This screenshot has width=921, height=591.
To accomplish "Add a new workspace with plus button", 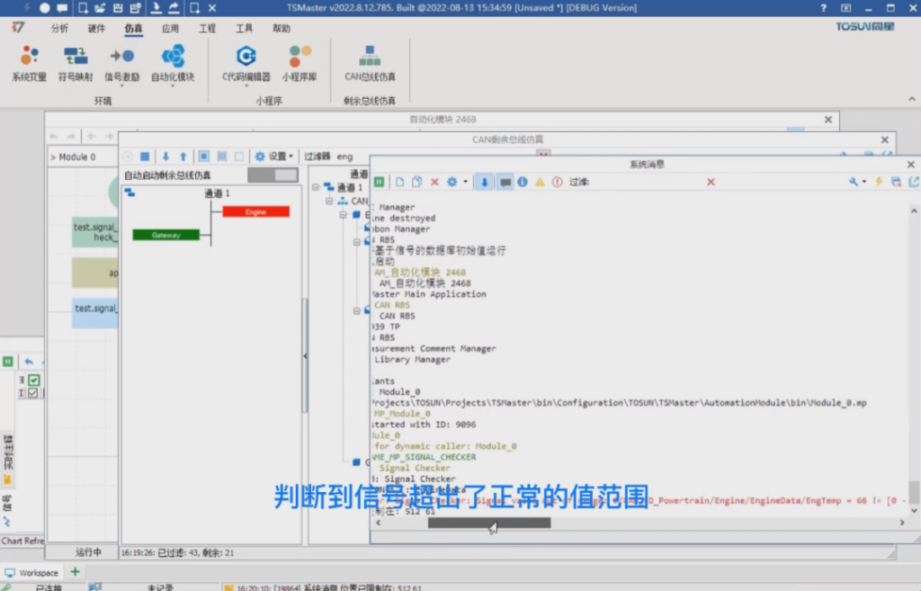I will 76,571.
